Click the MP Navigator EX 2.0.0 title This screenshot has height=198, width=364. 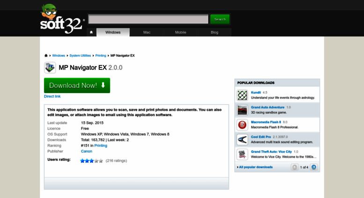[x=90, y=67]
